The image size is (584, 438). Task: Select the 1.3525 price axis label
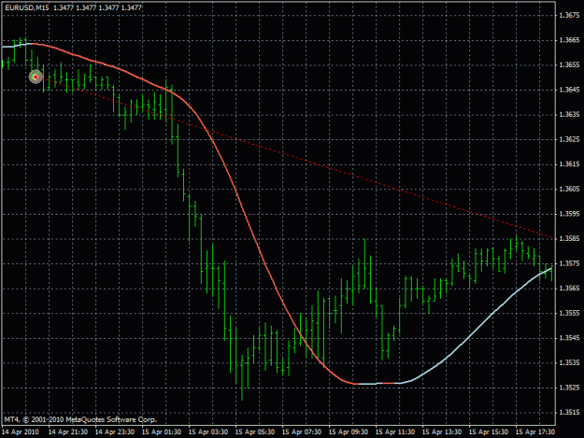[x=569, y=388]
